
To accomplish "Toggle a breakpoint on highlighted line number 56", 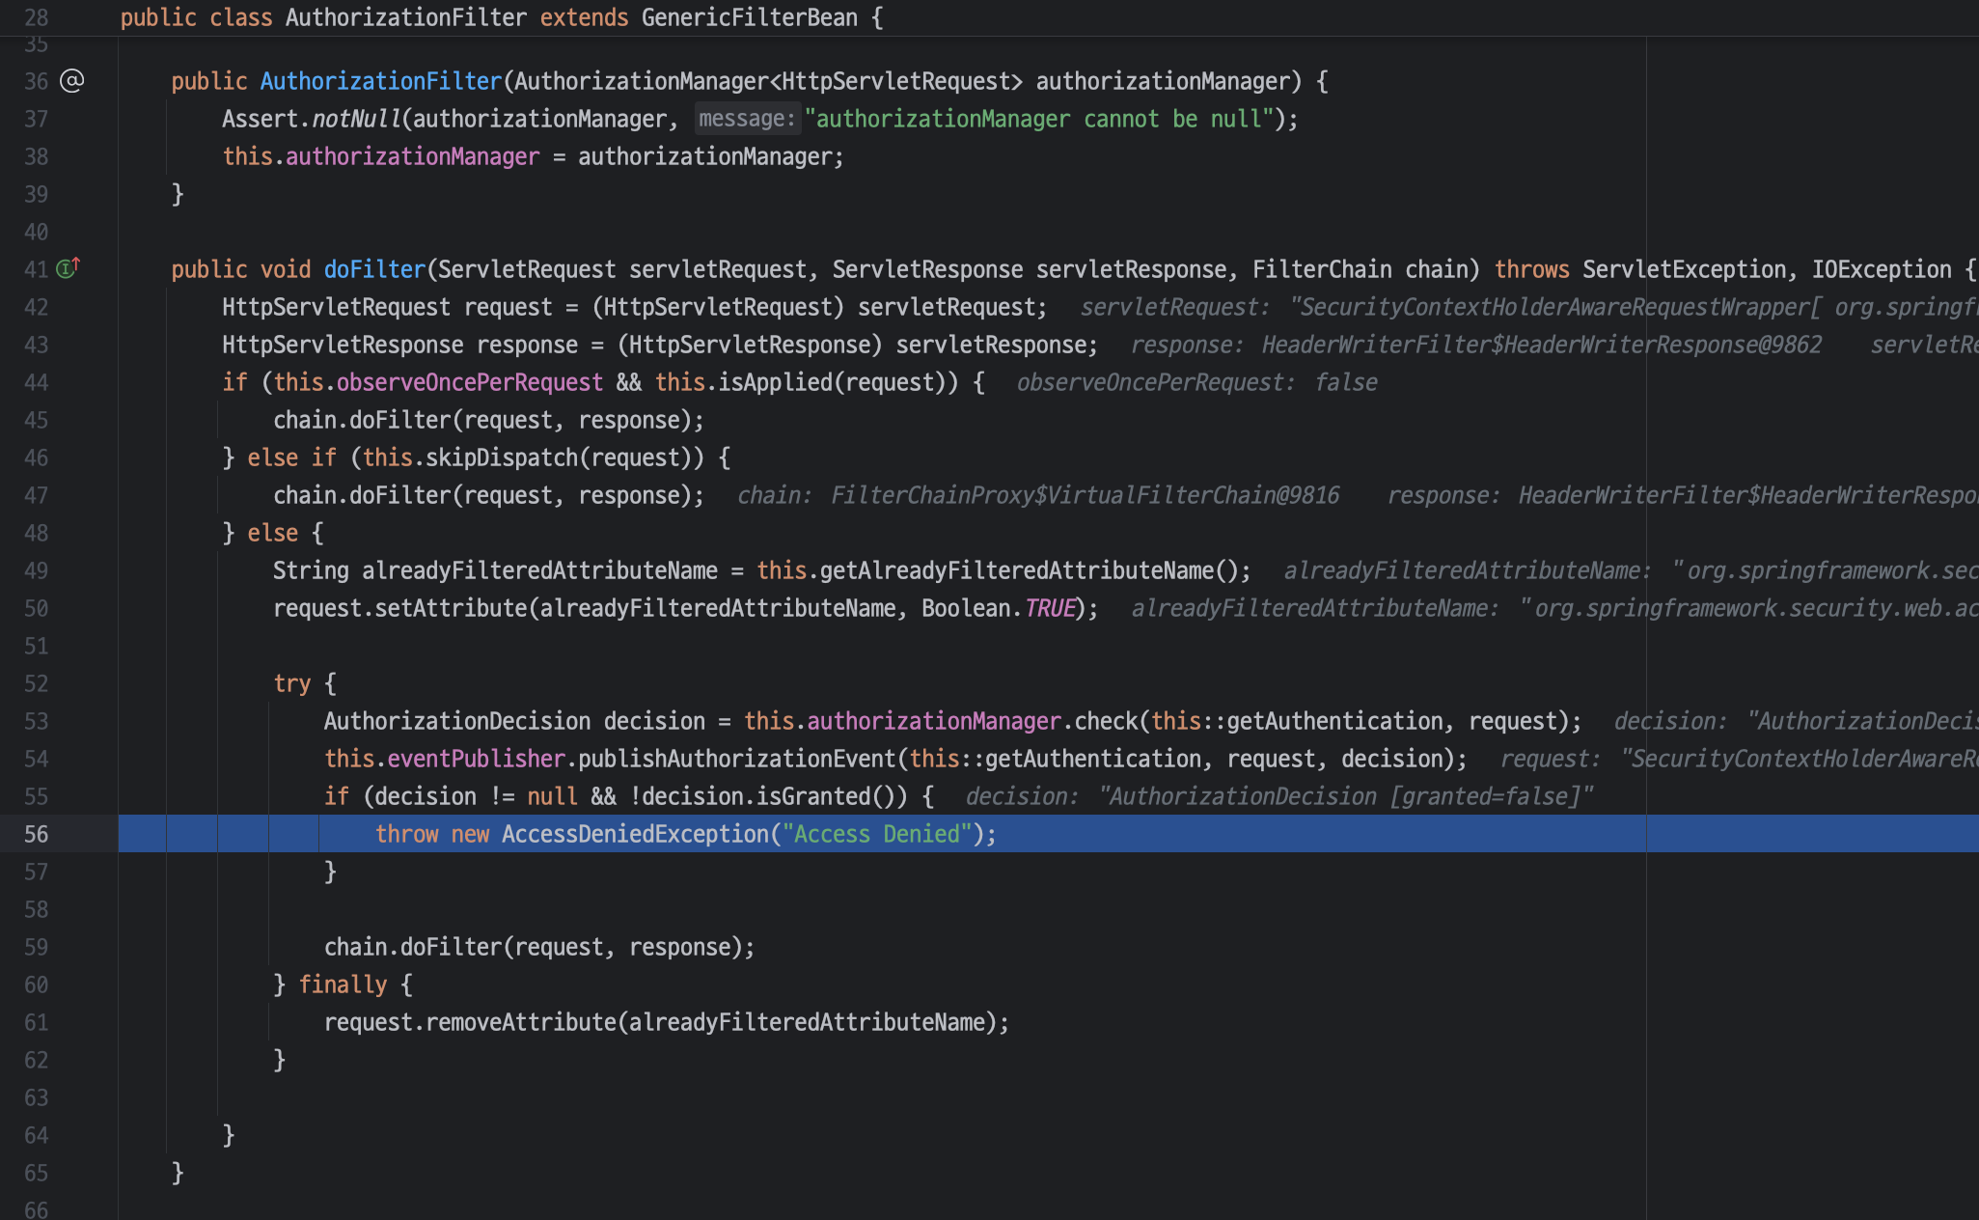I will 37,834.
